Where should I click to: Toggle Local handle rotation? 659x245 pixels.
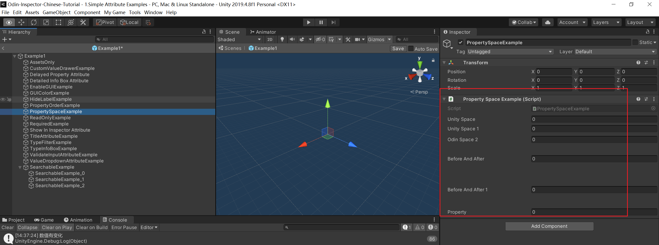pyautogui.click(x=129, y=22)
